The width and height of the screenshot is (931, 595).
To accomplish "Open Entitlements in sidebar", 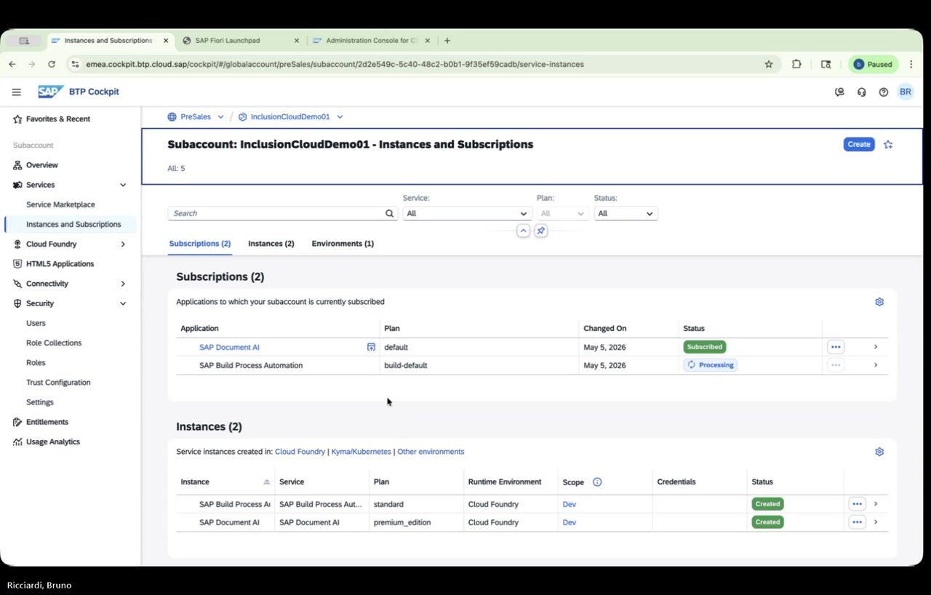I will coord(47,422).
